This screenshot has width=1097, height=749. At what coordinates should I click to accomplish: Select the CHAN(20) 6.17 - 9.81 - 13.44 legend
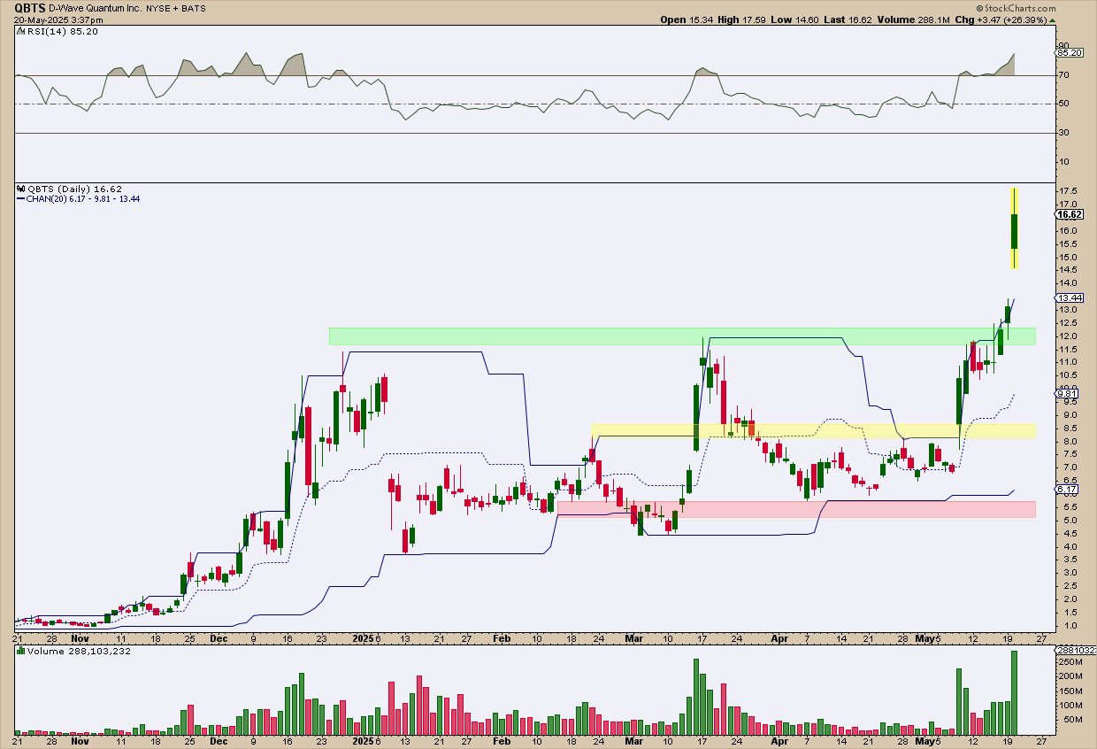[79, 199]
